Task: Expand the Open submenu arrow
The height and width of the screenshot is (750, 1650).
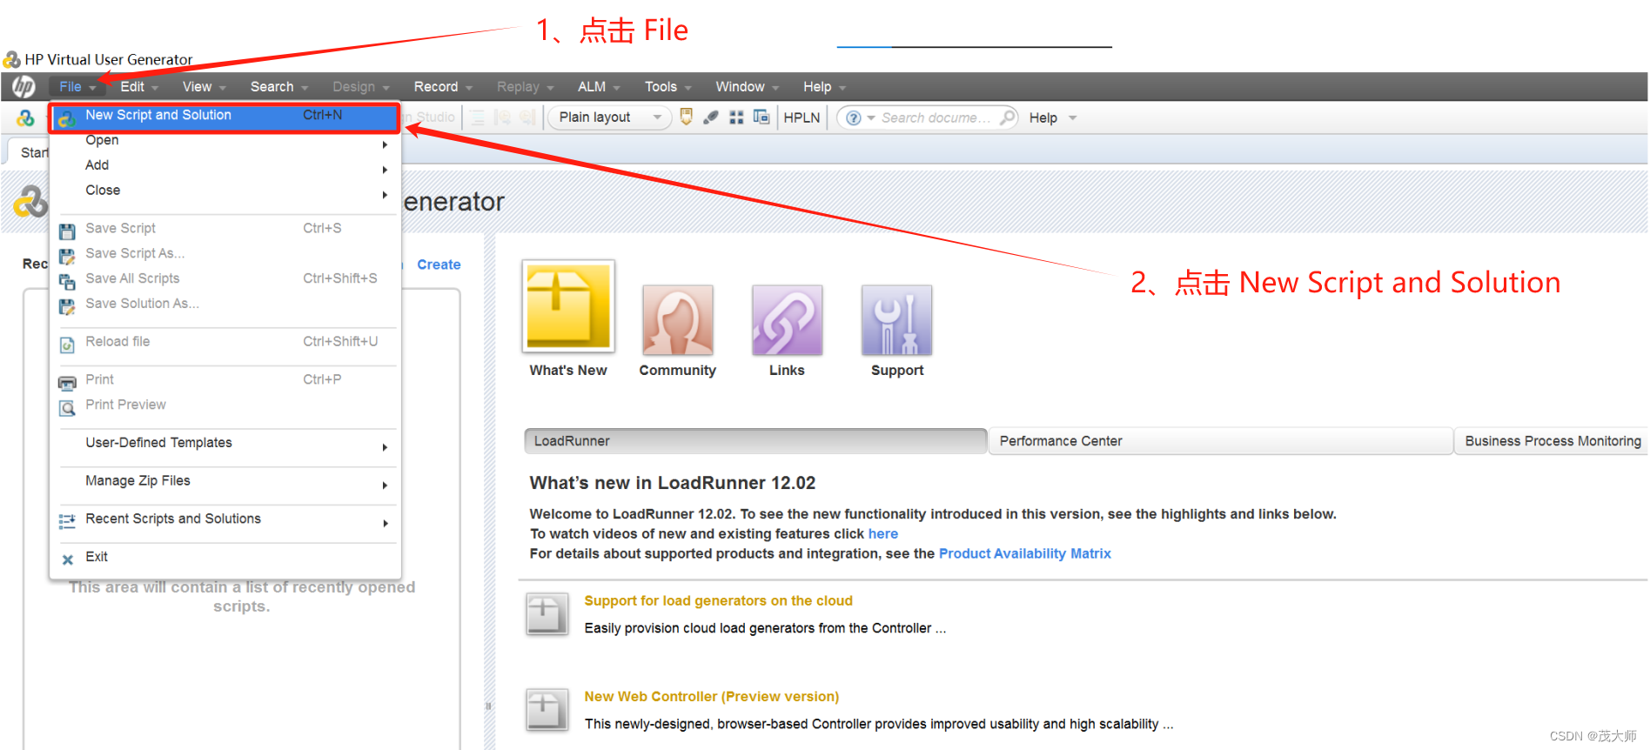Action: click(x=385, y=144)
